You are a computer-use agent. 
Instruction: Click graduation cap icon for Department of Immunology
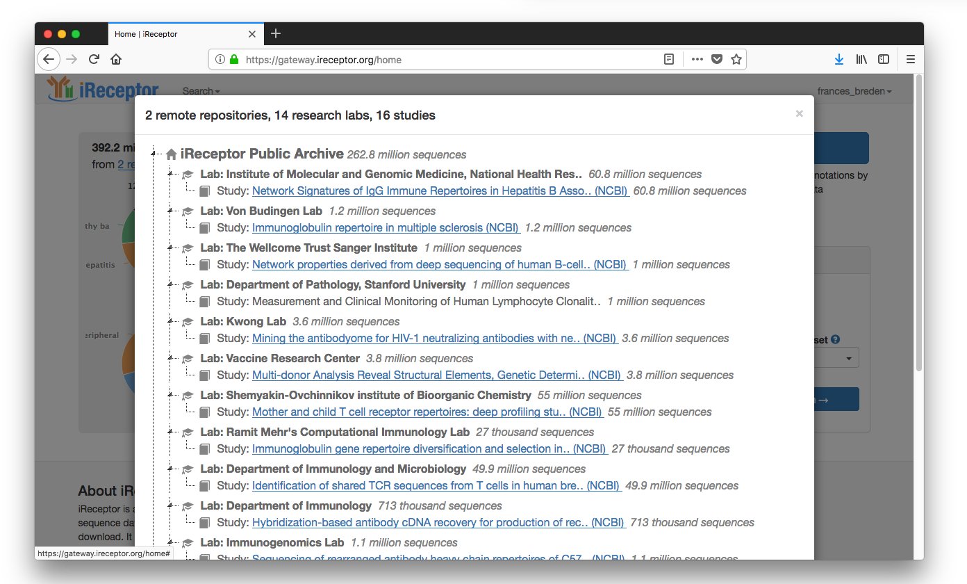point(188,506)
